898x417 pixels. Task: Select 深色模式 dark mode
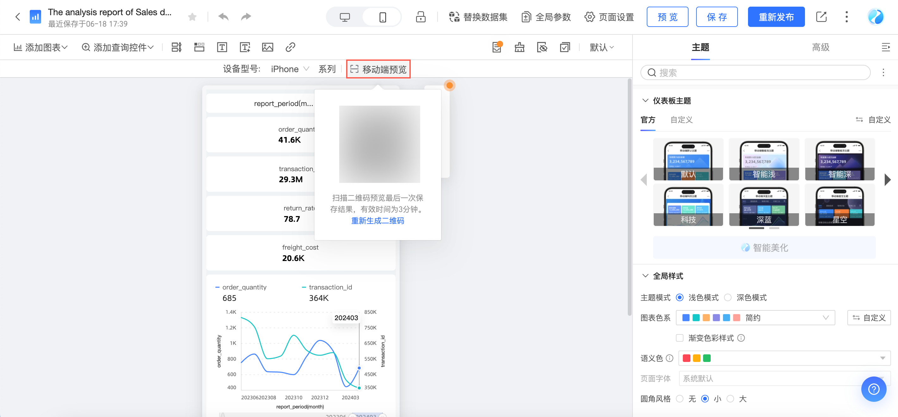[x=727, y=297]
